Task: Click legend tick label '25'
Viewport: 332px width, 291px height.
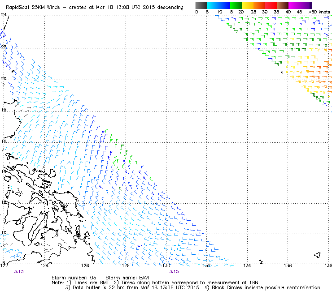Action: tap(253, 12)
